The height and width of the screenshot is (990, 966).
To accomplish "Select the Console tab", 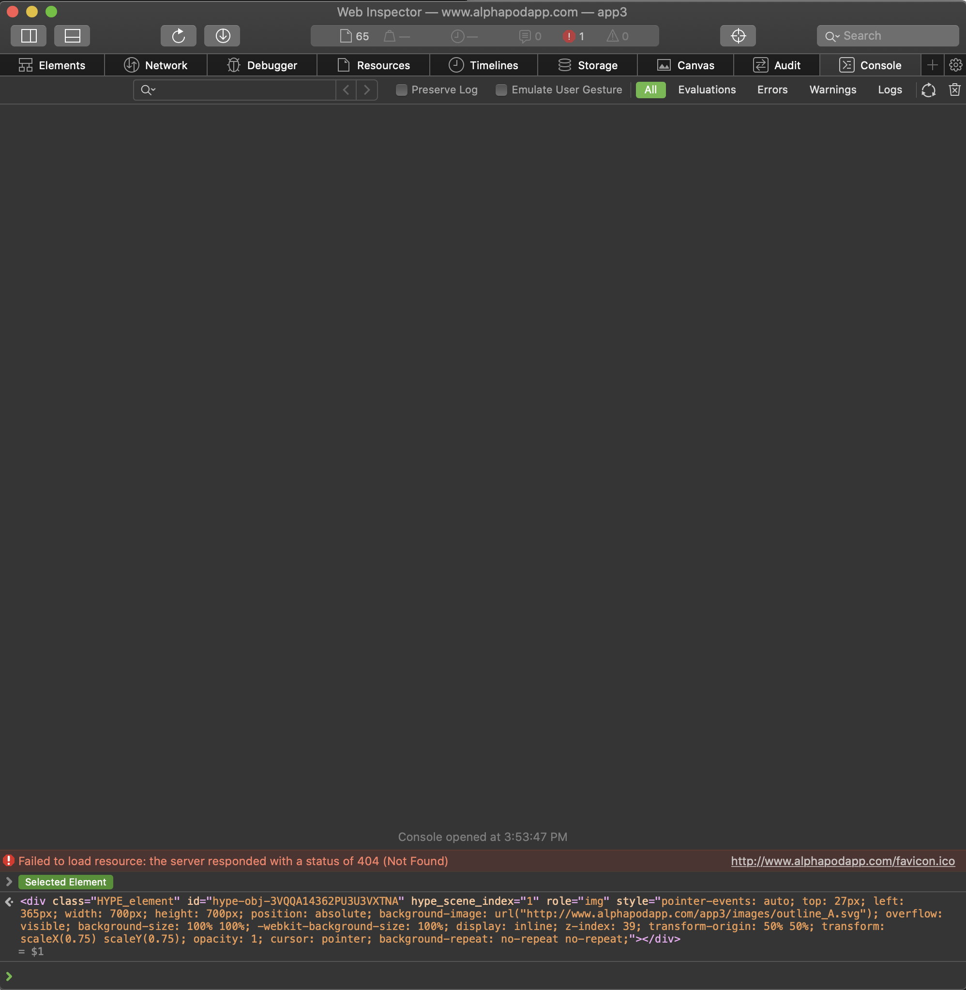I will (x=870, y=65).
